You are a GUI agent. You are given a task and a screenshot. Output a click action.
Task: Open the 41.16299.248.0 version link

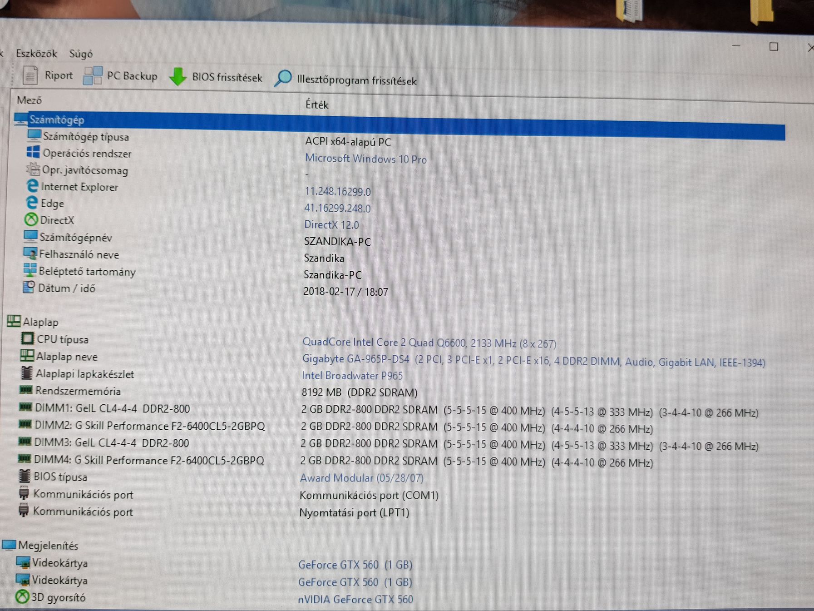pyautogui.click(x=337, y=208)
